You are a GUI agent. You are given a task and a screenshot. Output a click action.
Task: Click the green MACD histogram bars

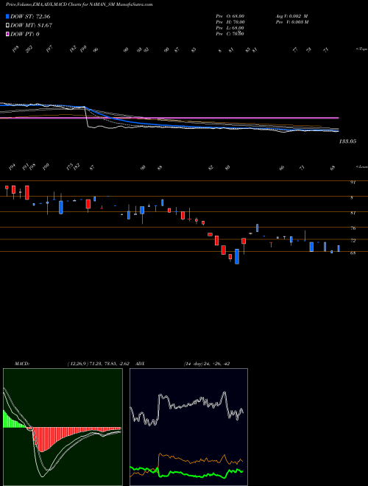(x=13, y=420)
